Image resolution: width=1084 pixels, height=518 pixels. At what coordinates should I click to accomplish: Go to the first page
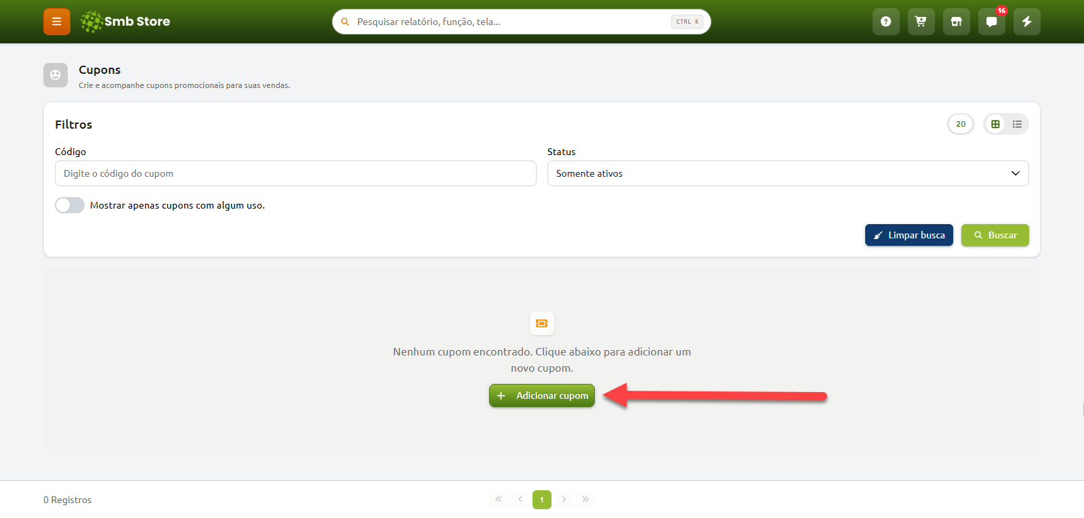[x=499, y=500]
